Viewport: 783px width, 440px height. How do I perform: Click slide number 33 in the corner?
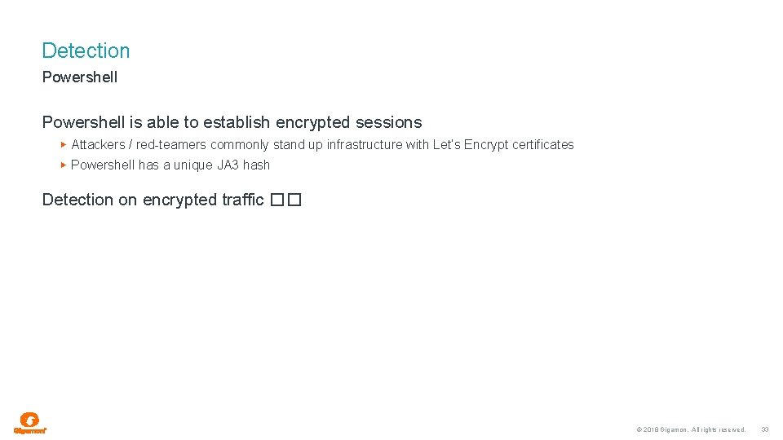(x=764, y=429)
